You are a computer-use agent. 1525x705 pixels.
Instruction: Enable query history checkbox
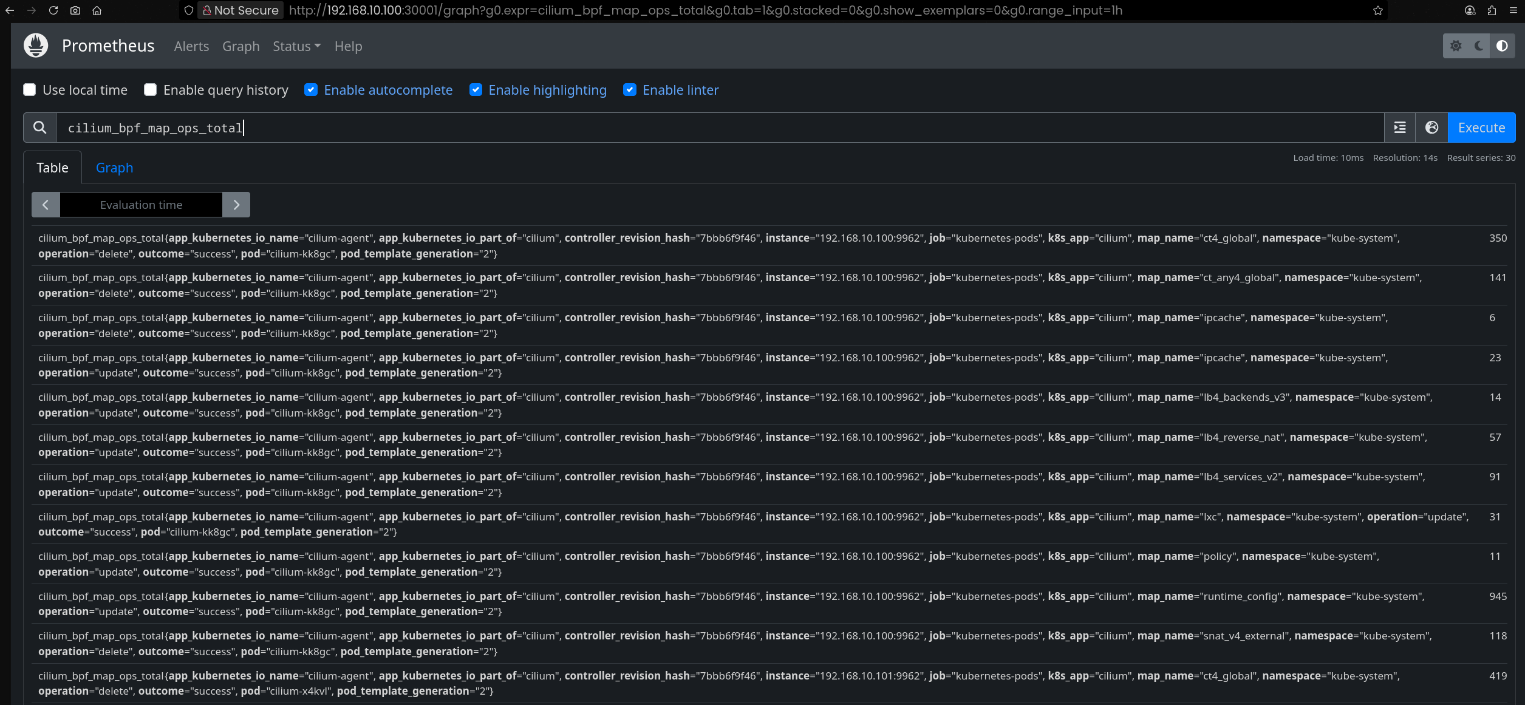click(151, 90)
